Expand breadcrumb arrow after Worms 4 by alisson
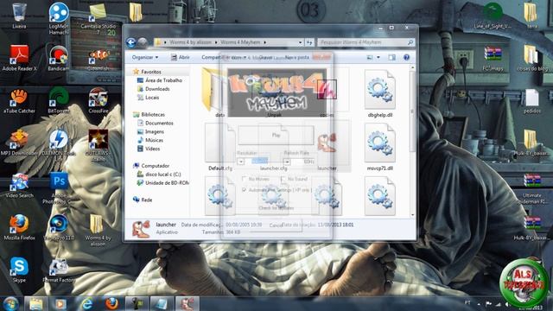The height and width of the screenshot is (311, 553). pyautogui.click(x=216, y=42)
